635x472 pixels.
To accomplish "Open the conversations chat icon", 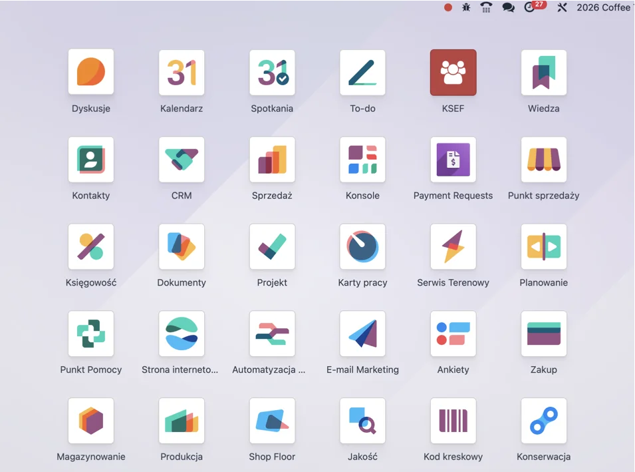I will pos(508,7).
